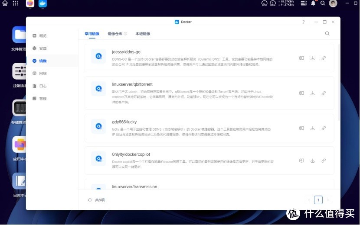Select 概览 in the Docker sidebar
Image resolution: width=360 pixels, height=225 pixels.
[x=52, y=36]
